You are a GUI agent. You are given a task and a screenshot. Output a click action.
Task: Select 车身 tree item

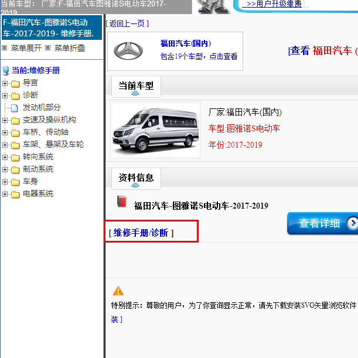(30, 182)
